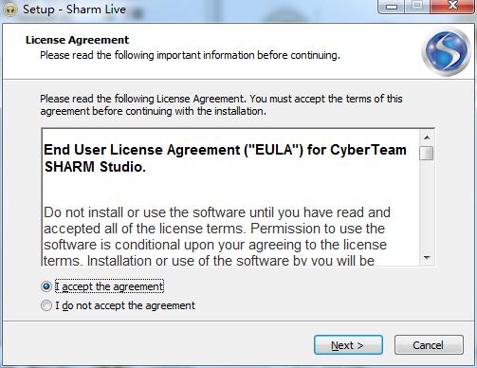Select the "I do not accept the agreement" radio
Image resolution: width=477 pixels, height=368 pixels.
pyautogui.click(x=46, y=305)
